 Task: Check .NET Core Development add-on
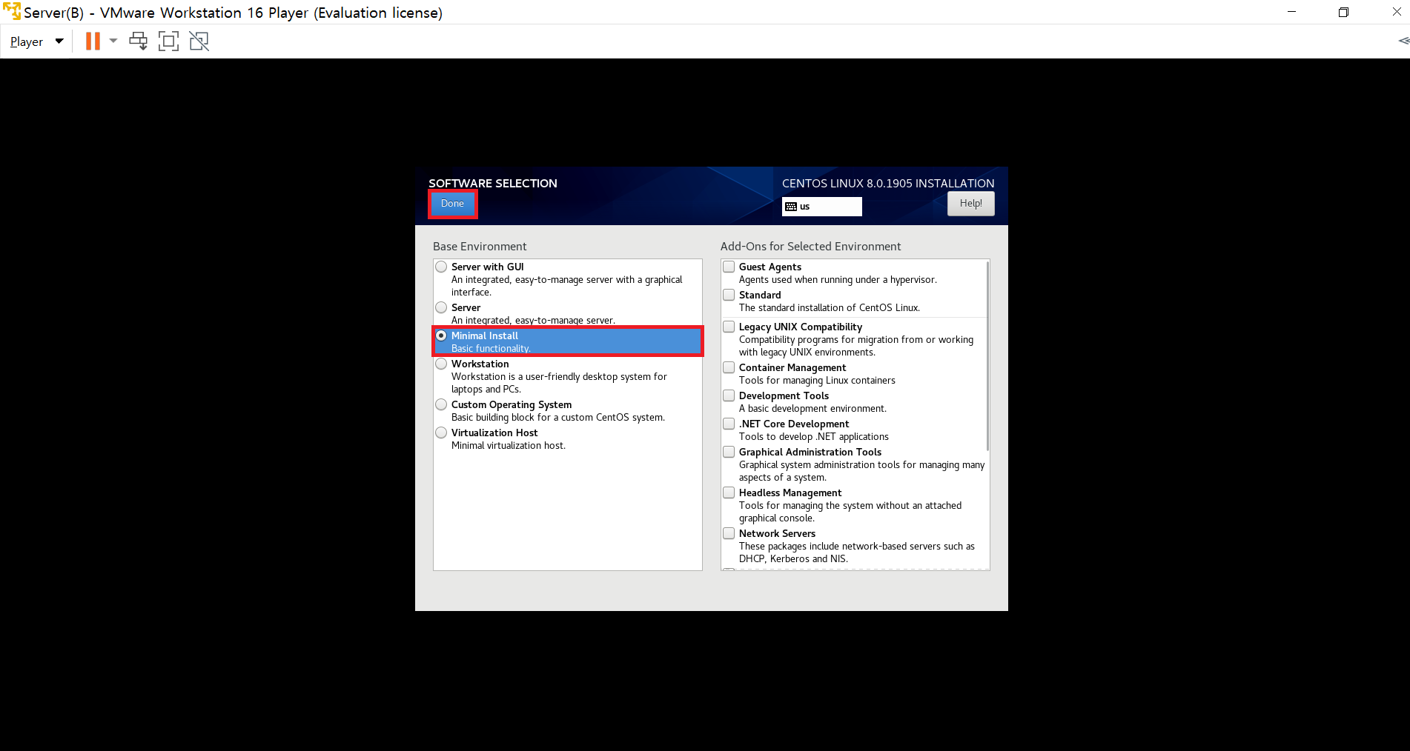point(729,424)
